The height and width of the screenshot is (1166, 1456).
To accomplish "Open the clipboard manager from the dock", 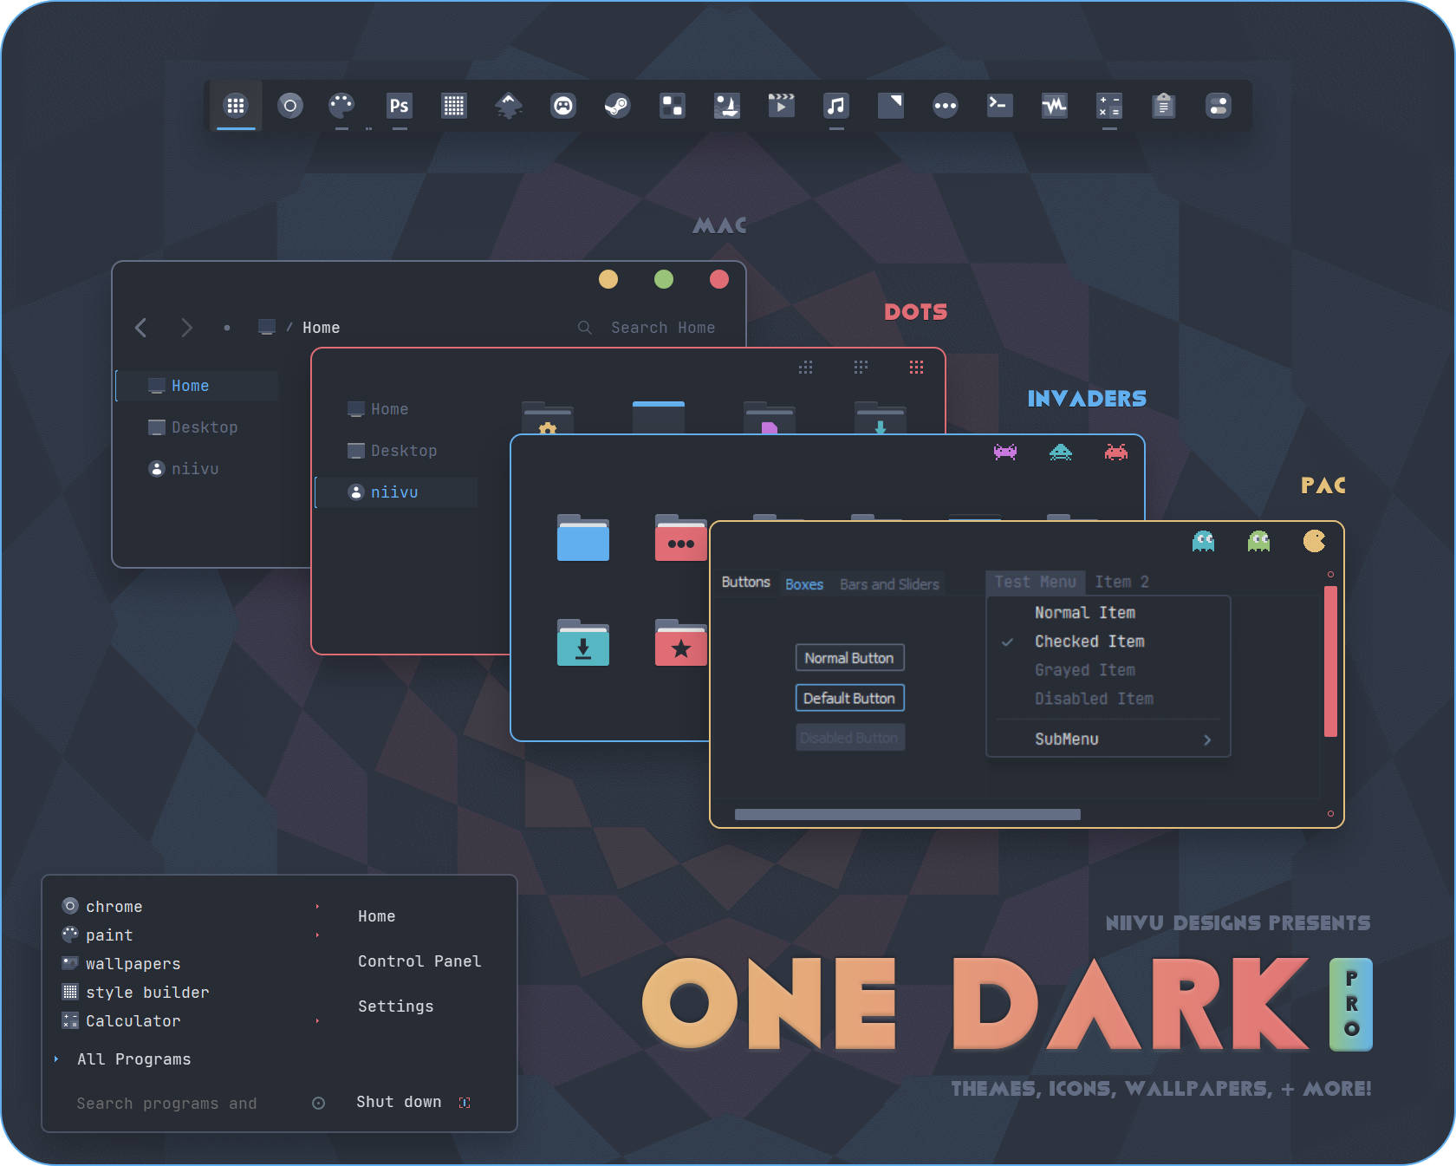I will [1164, 106].
